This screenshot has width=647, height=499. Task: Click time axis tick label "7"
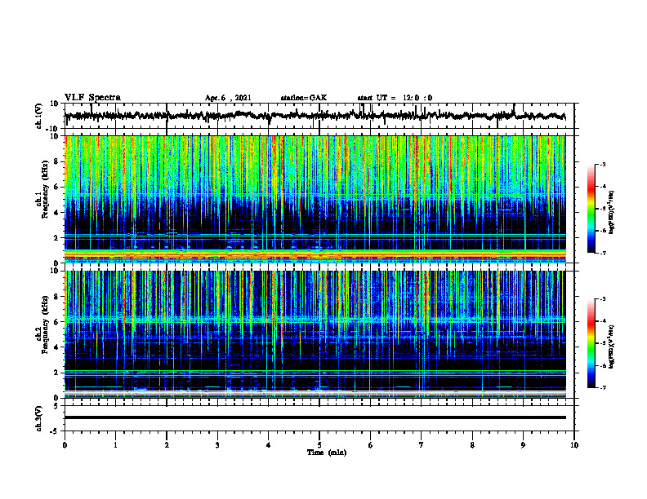[422, 445]
